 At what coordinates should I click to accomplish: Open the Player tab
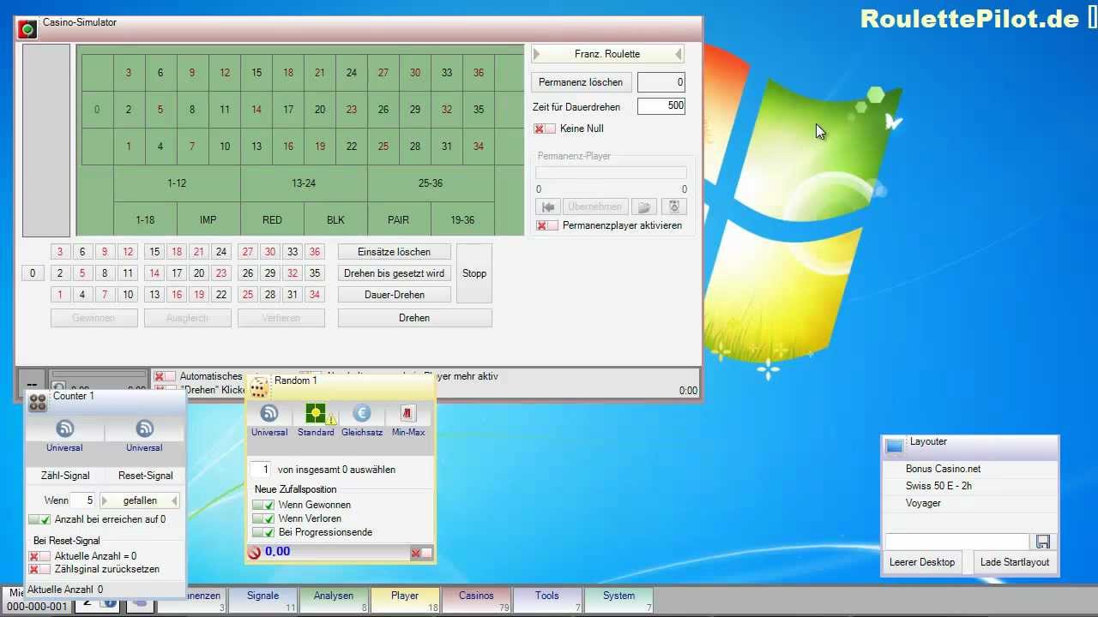406,601
